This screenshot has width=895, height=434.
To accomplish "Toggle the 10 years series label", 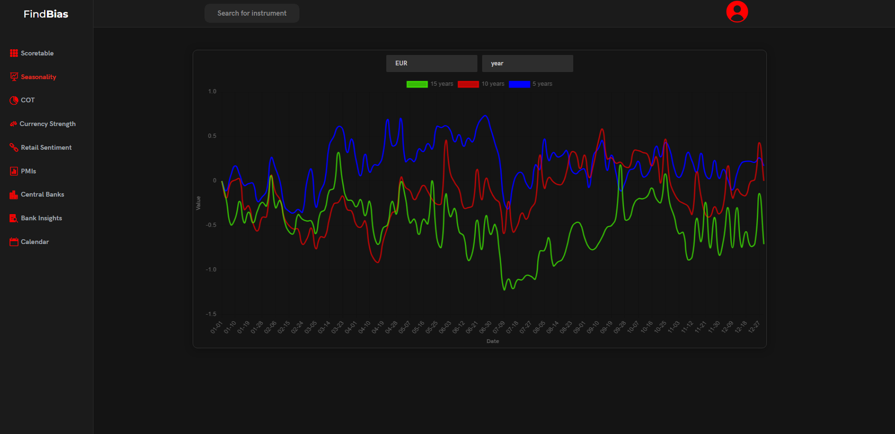I will tap(493, 84).
